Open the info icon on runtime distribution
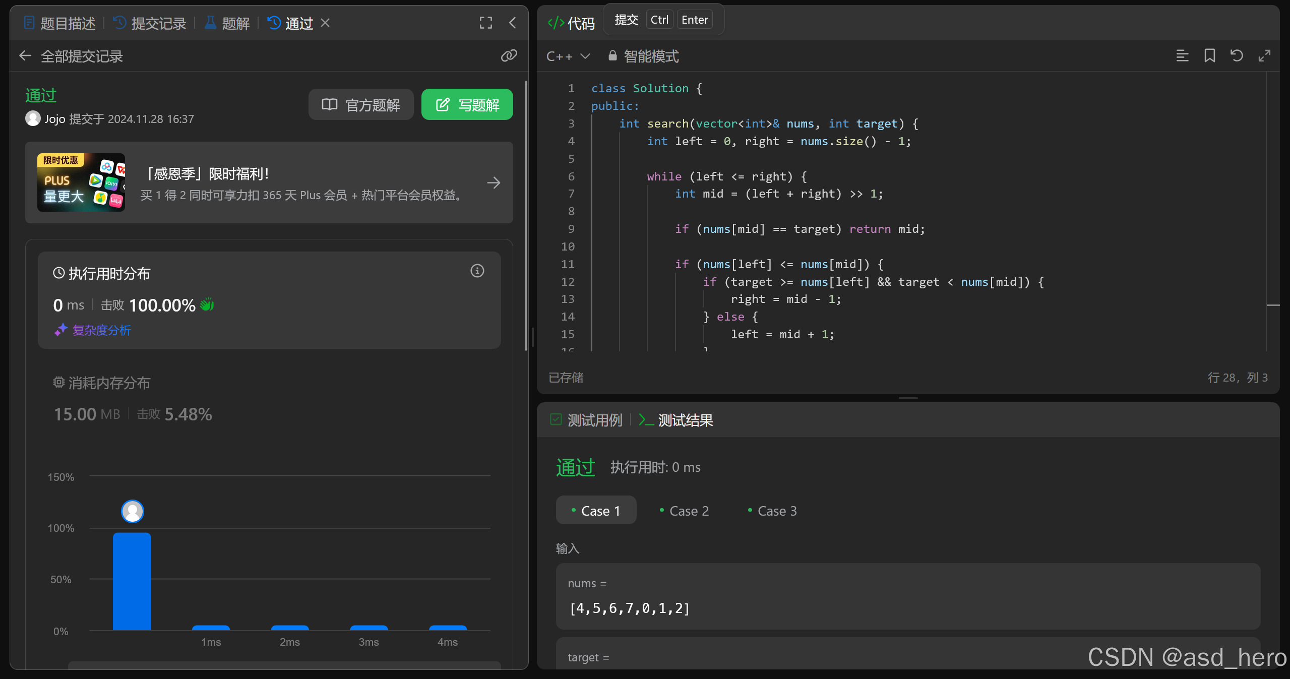Screen dimensions: 1290x679 click(477, 271)
